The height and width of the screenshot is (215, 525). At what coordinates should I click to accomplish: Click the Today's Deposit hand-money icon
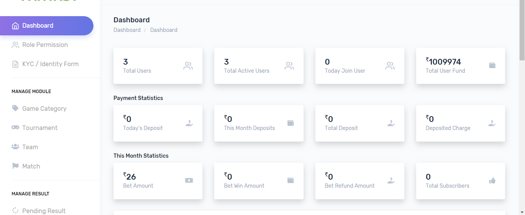pos(189,123)
